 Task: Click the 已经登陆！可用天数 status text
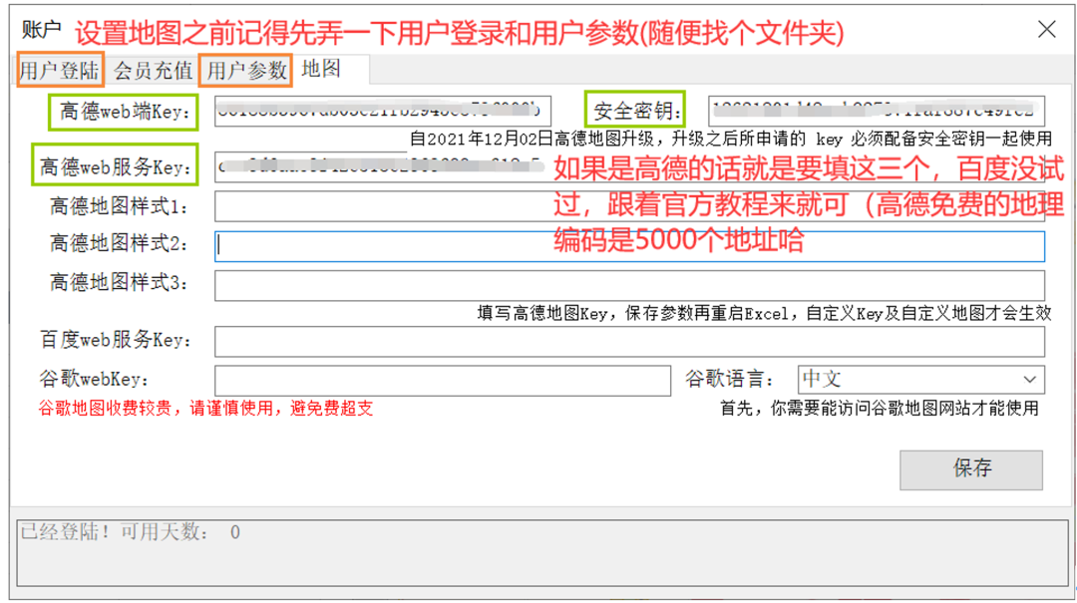click(x=130, y=532)
